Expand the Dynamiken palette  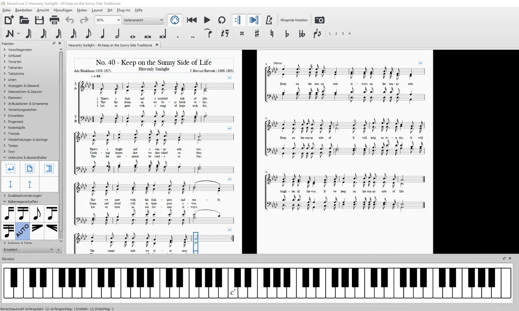16,116
